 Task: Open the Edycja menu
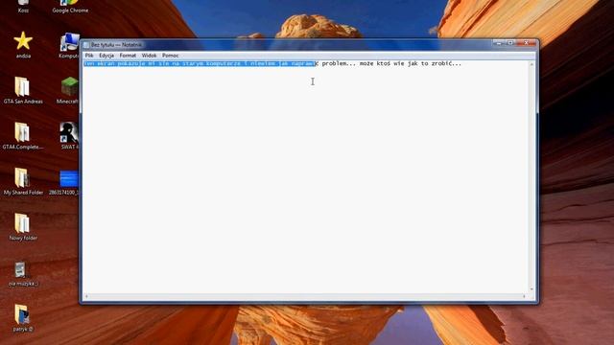106,56
